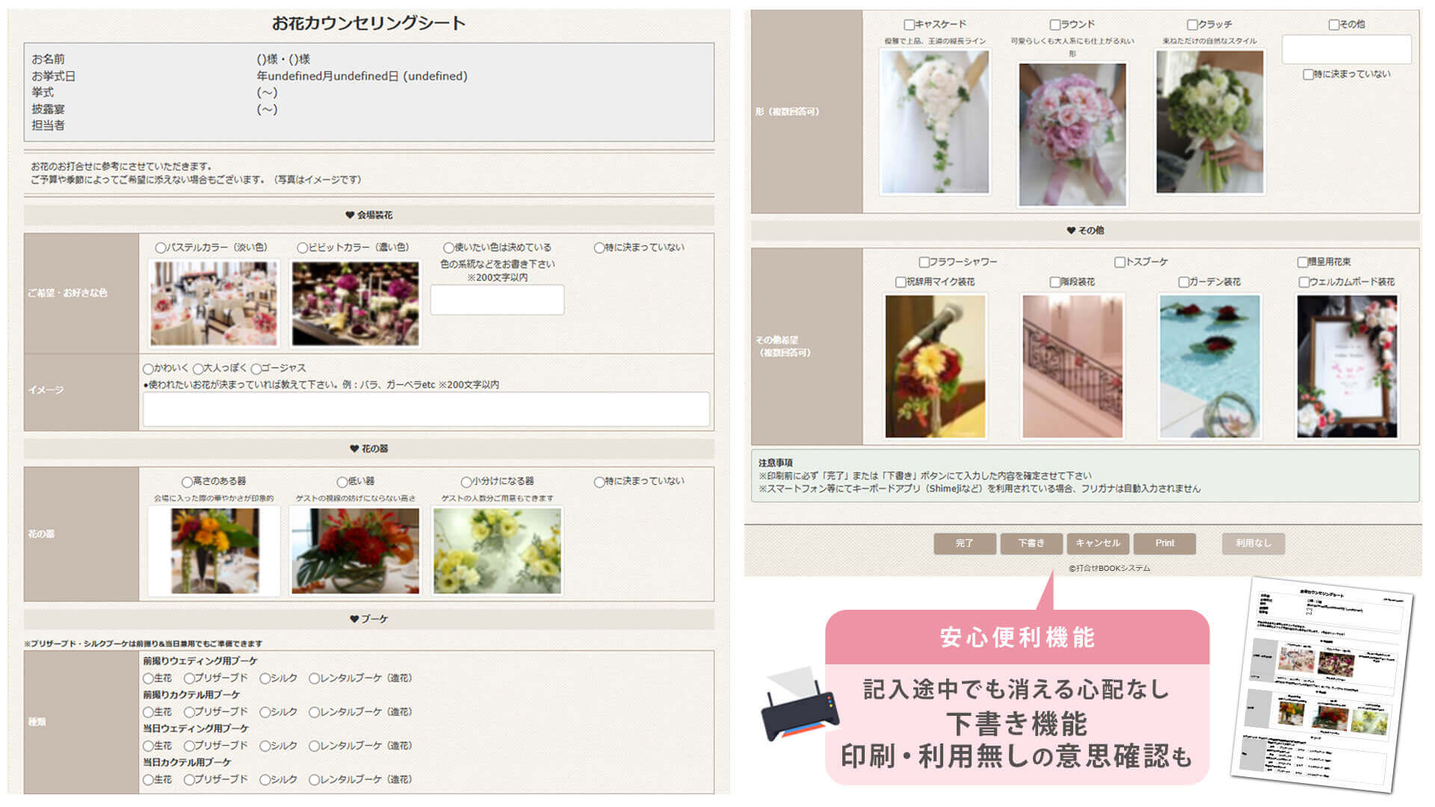The image size is (1435, 807).
Task: Open the clutch bouquet photo
Action: point(1210,123)
